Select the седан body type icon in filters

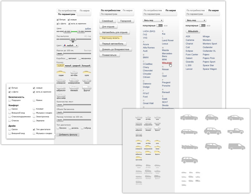pos(61,72)
